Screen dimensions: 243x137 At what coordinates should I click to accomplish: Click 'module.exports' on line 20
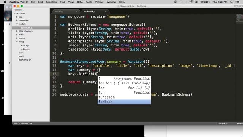coord(74,94)
